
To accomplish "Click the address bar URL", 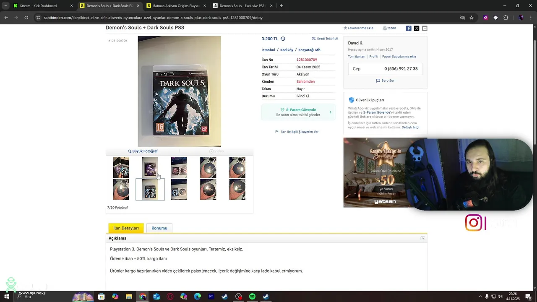I will pyautogui.click(x=153, y=18).
